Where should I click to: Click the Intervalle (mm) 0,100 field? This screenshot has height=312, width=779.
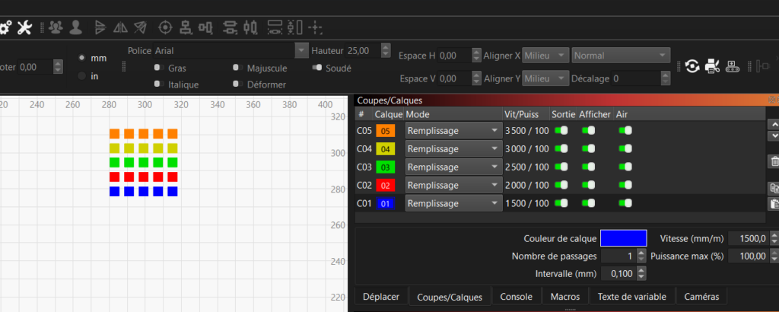(618, 273)
